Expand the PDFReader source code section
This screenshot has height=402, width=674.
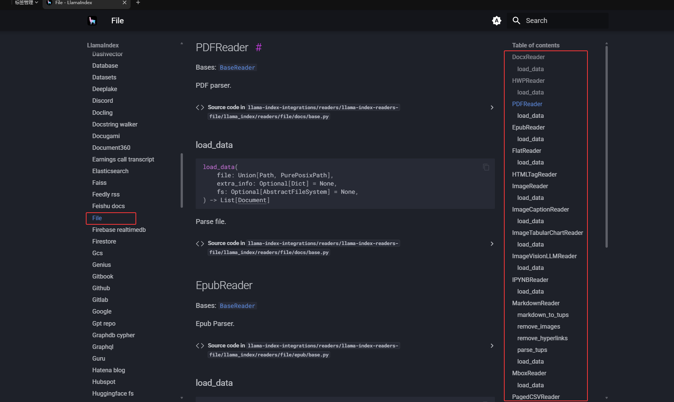pos(492,108)
